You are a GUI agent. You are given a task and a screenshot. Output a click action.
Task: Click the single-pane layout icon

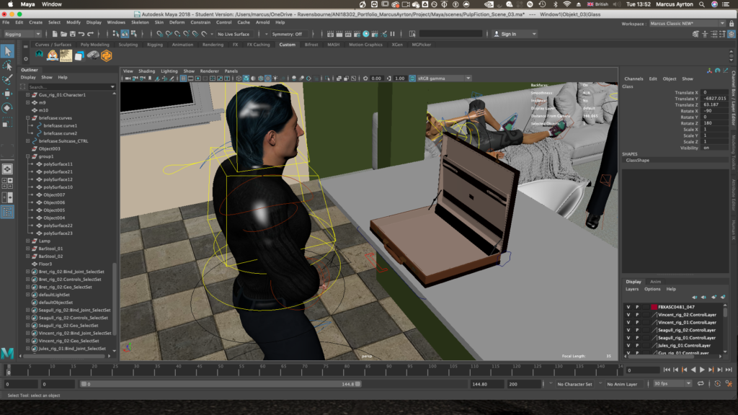point(7,169)
